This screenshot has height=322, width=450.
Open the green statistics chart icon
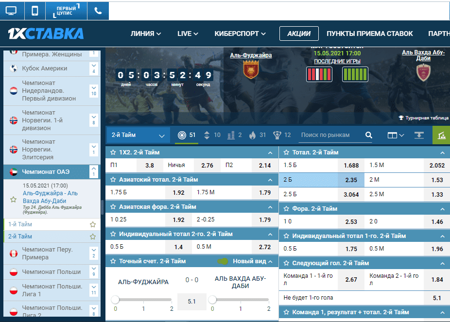pyautogui.click(x=441, y=136)
